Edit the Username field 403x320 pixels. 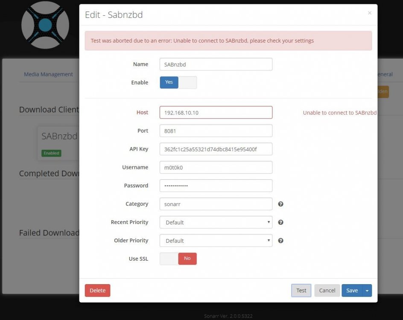click(216, 167)
